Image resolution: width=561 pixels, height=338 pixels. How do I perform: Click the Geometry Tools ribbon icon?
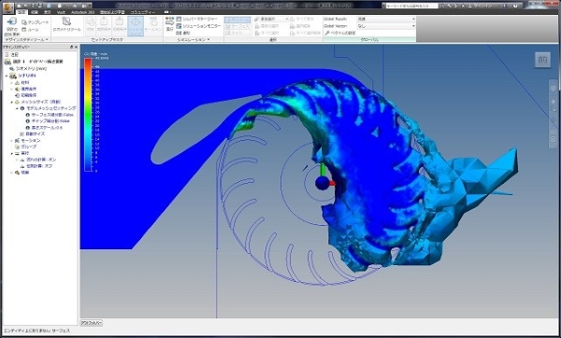click(66, 24)
